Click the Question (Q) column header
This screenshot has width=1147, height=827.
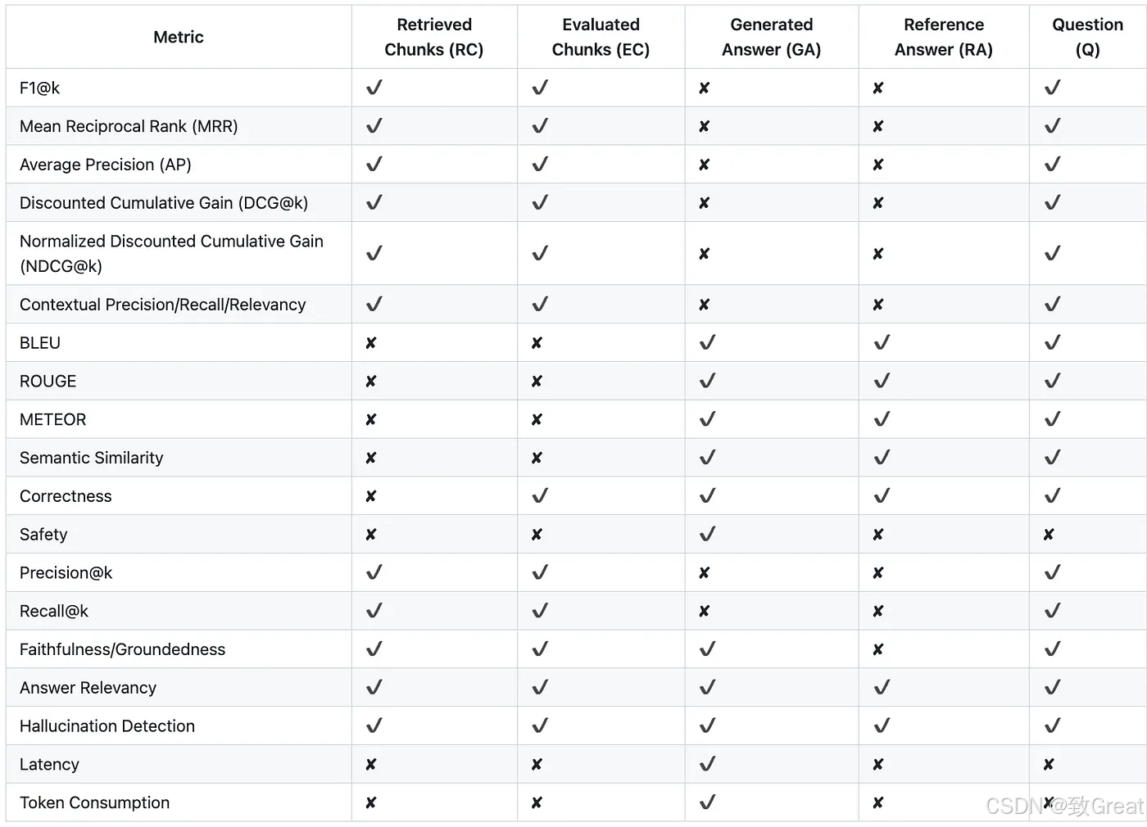point(1087,37)
